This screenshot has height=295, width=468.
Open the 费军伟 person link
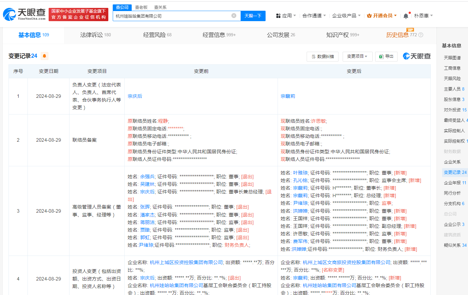(300, 241)
